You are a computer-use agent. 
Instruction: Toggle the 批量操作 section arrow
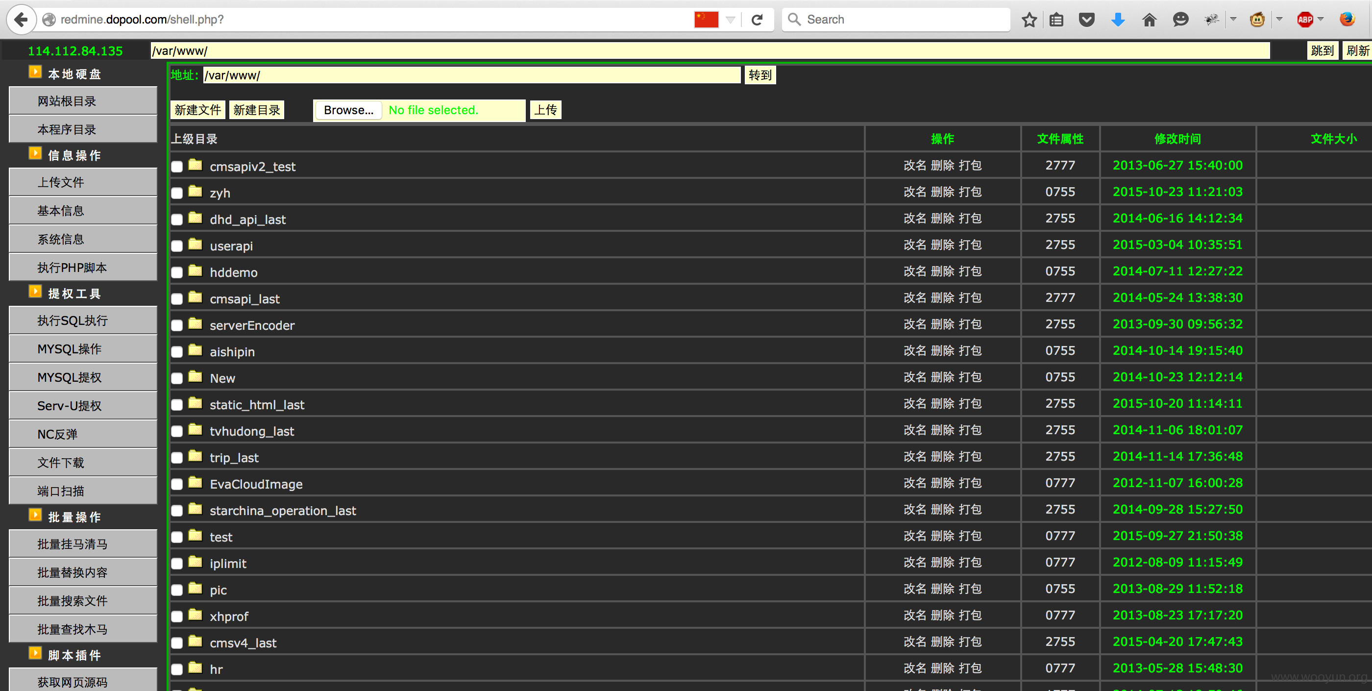pyautogui.click(x=35, y=515)
